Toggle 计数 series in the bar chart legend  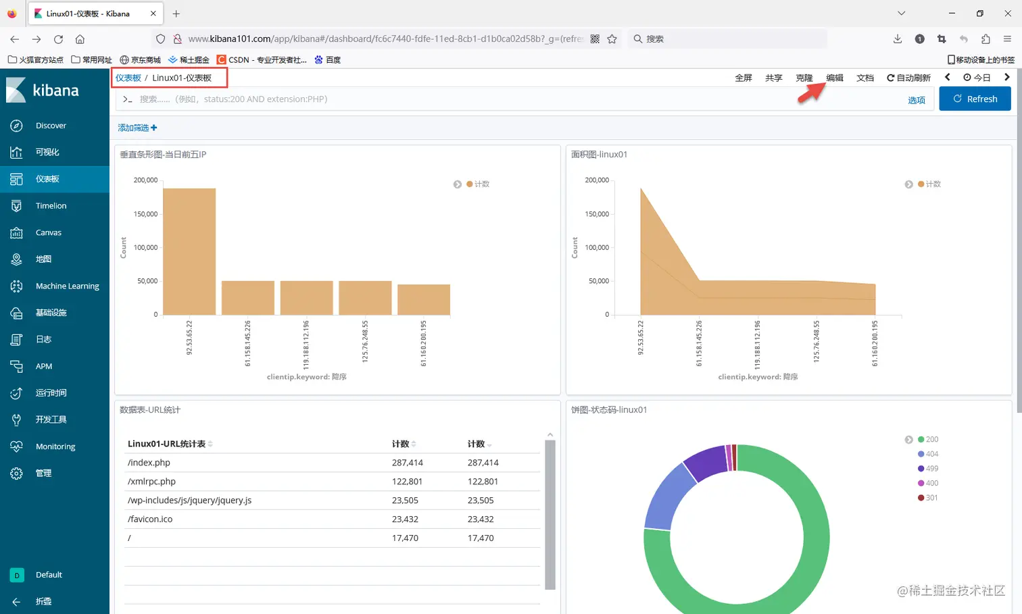(x=478, y=184)
